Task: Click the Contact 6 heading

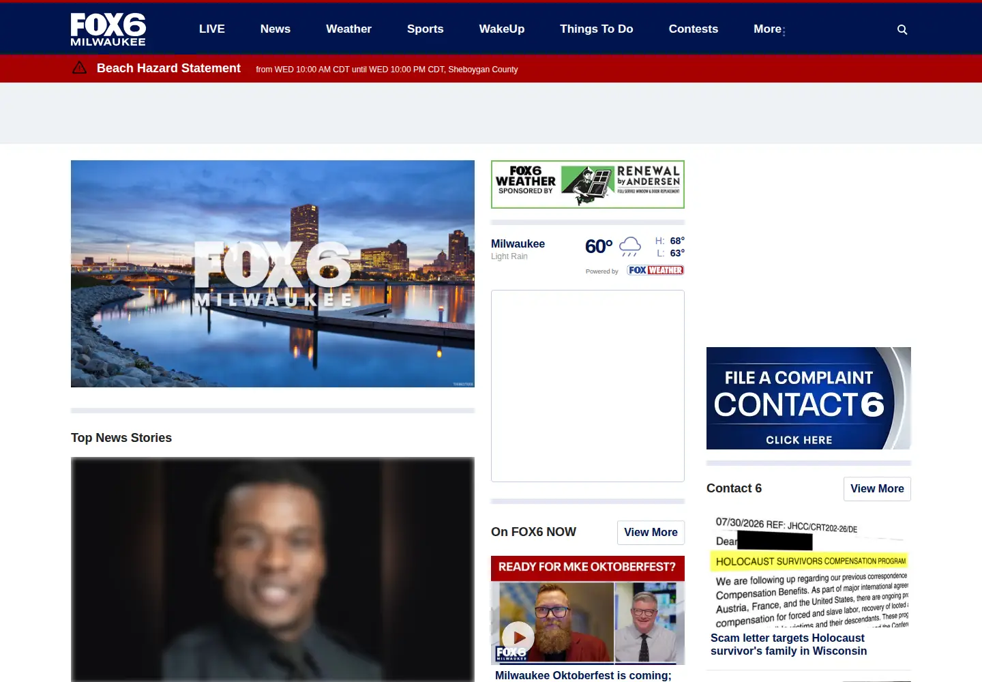Action: (734, 488)
